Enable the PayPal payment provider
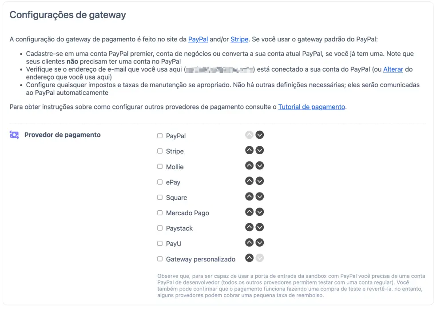The height and width of the screenshot is (309, 437). coord(160,135)
